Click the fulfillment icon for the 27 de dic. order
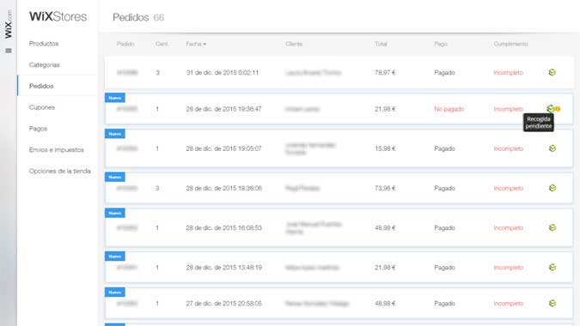 553,303
